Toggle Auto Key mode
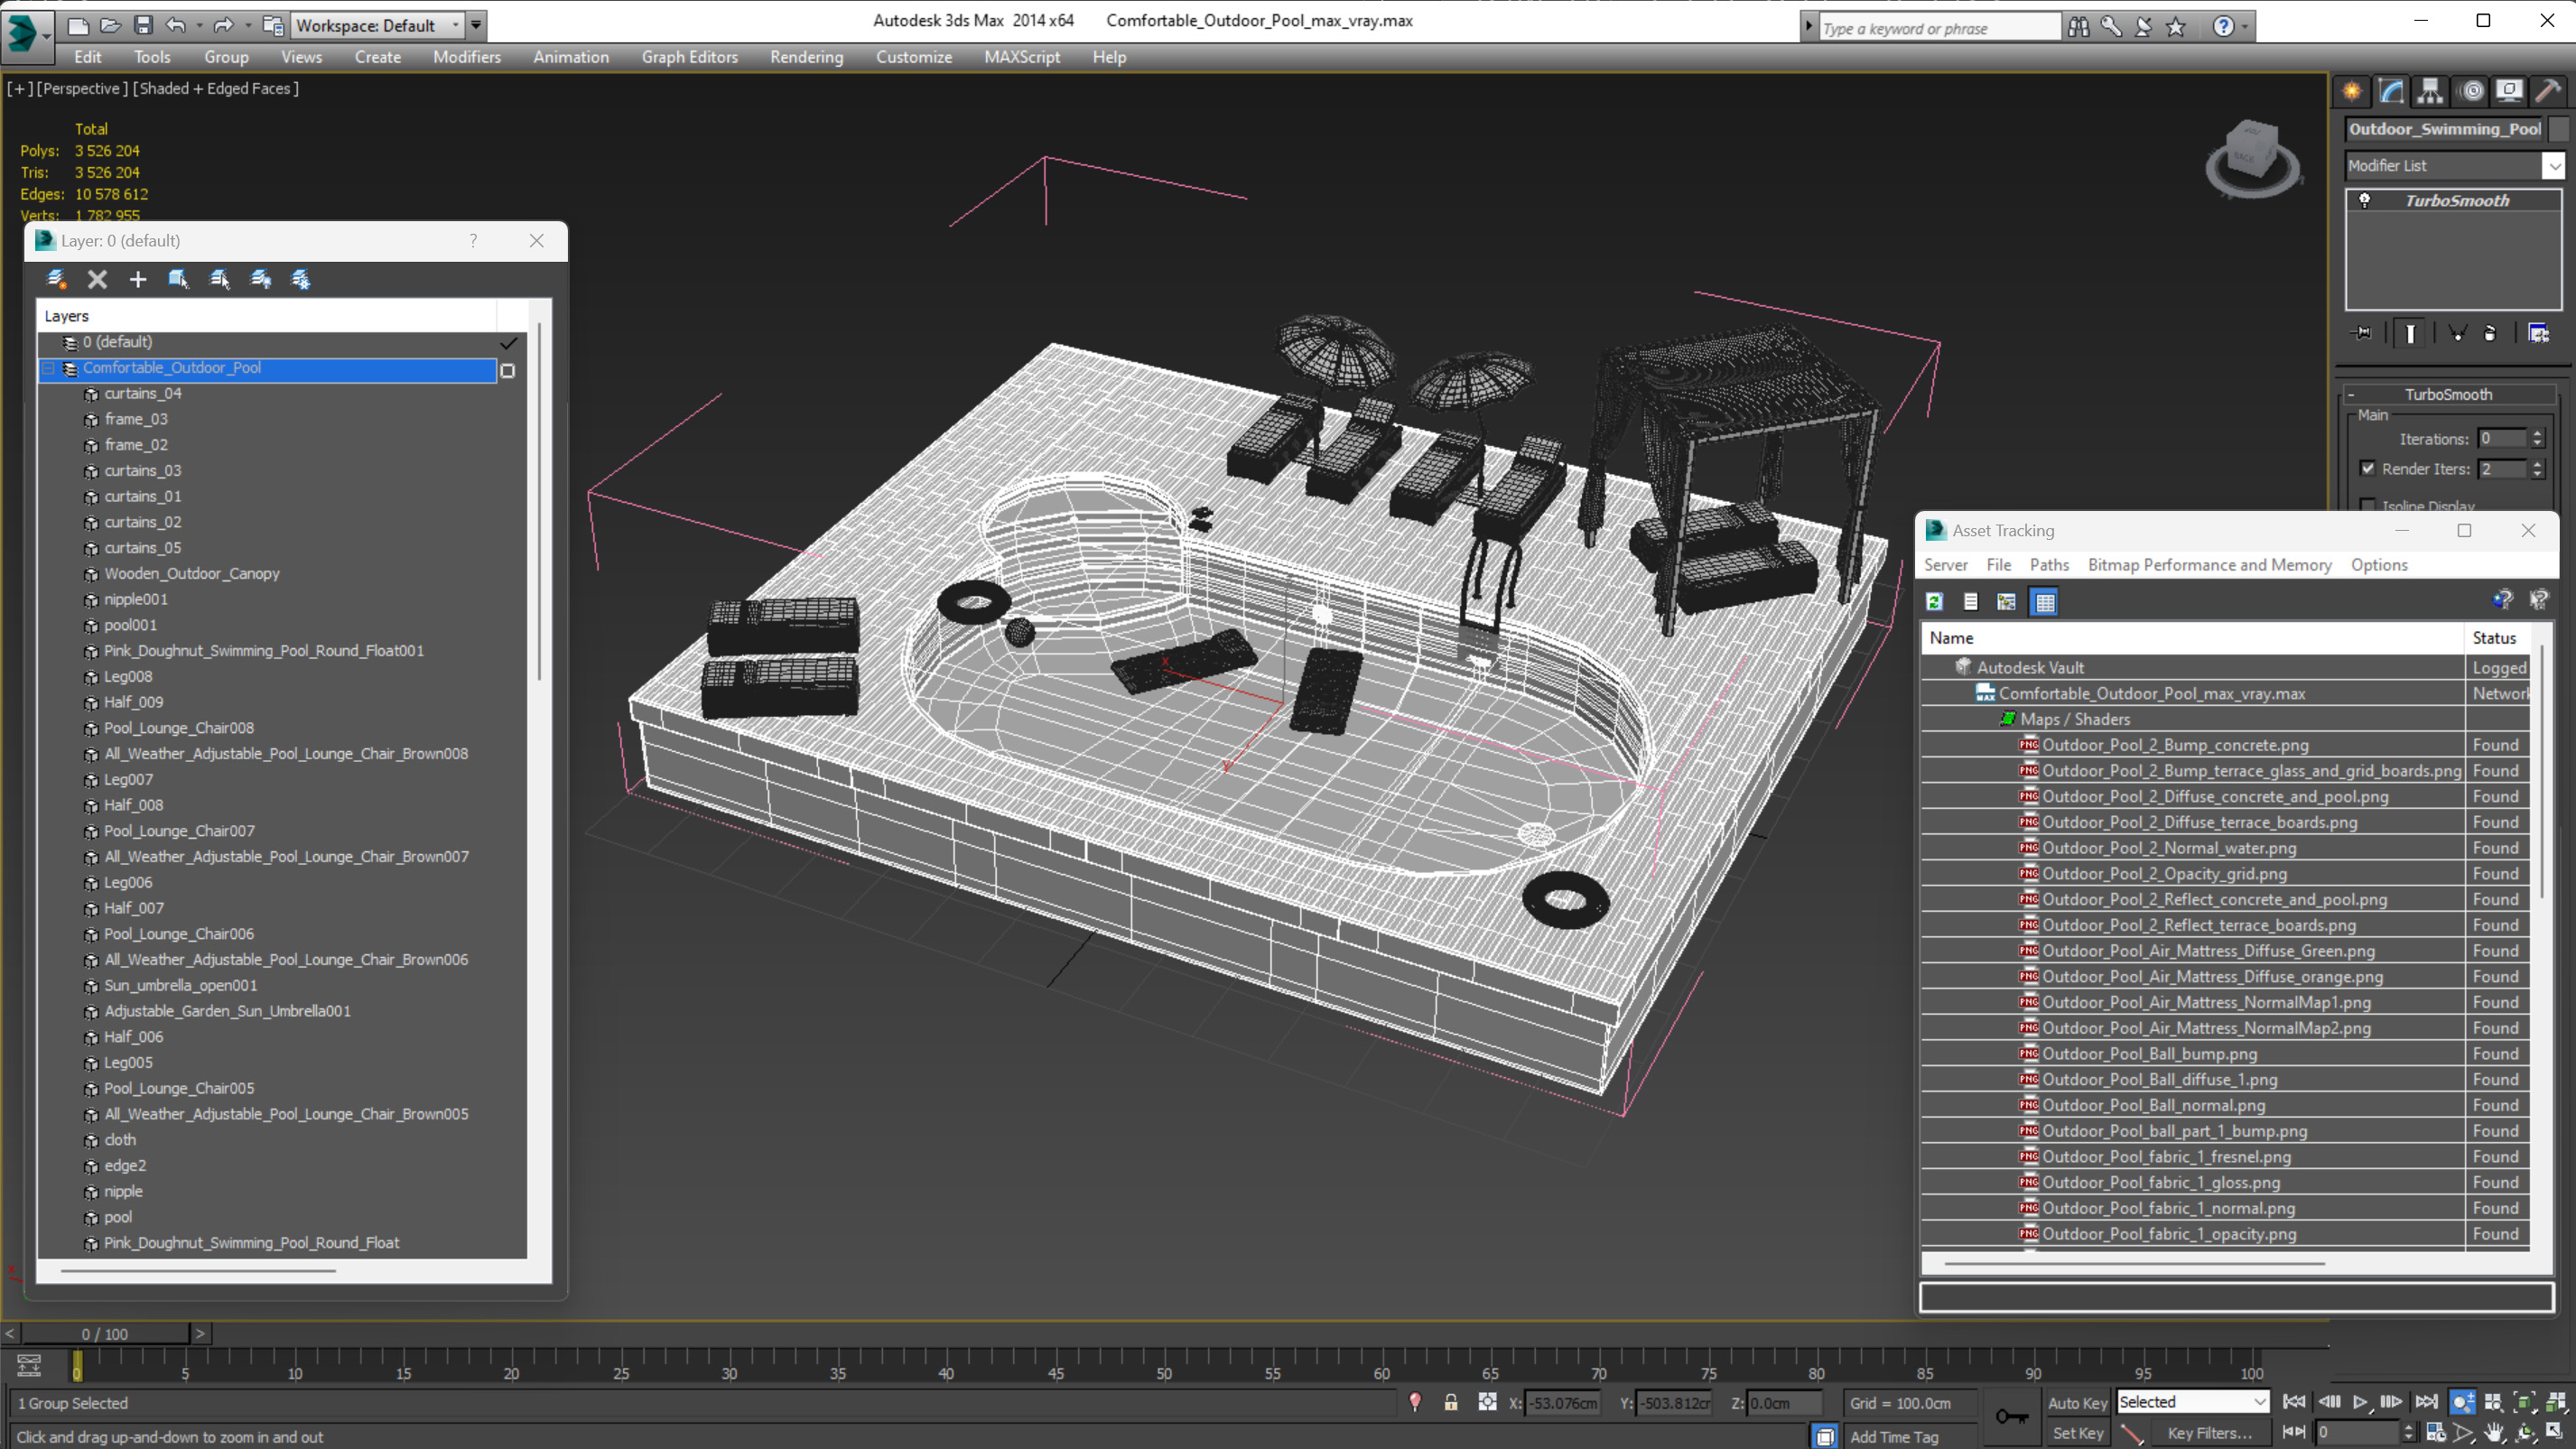Screen dimensions: 2576x1449 click(2078, 1403)
